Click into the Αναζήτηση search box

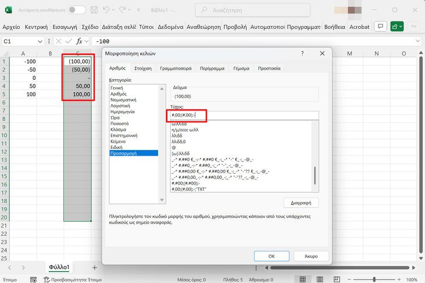tap(253, 10)
